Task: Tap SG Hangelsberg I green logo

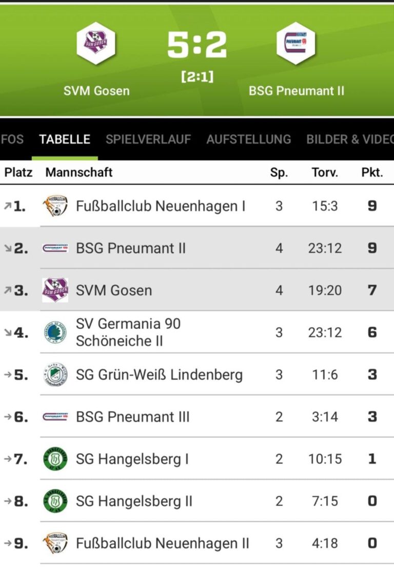Action: (55, 459)
